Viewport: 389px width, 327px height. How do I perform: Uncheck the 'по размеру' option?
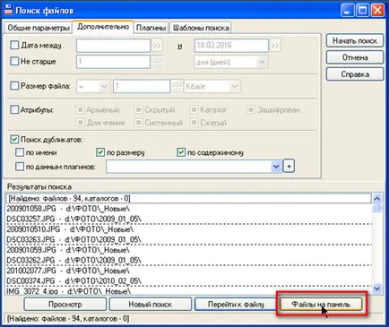click(100, 152)
